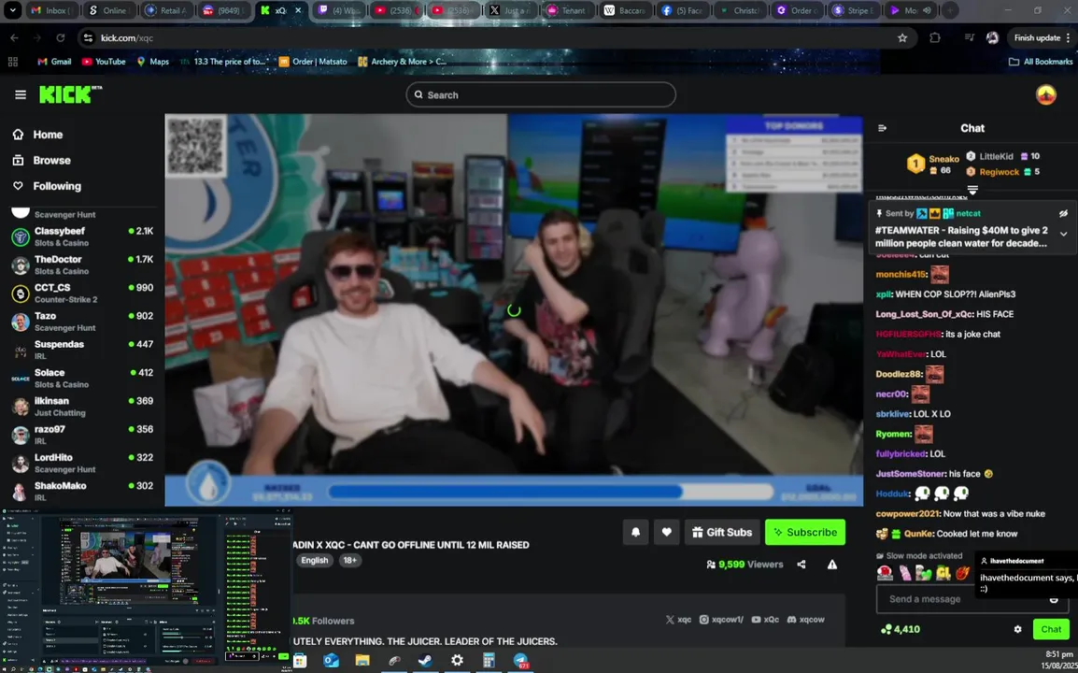The image size is (1078, 673).
Task: Open Outlook from the taskbar
Action: pos(332,661)
